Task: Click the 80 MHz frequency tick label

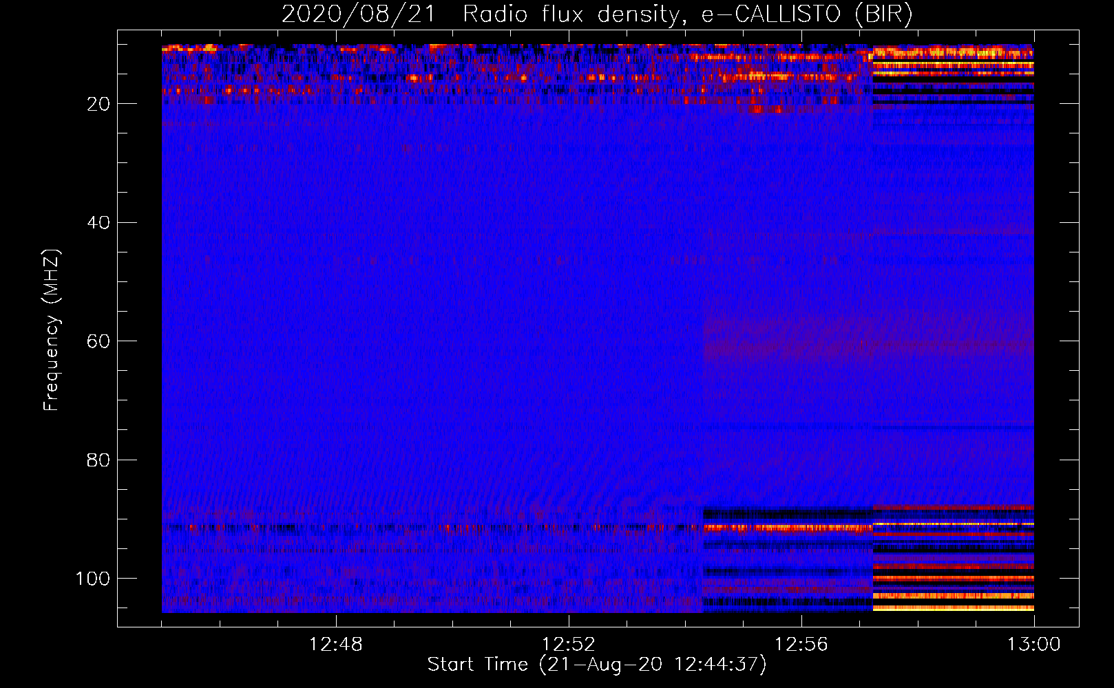Action: [x=98, y=460]
